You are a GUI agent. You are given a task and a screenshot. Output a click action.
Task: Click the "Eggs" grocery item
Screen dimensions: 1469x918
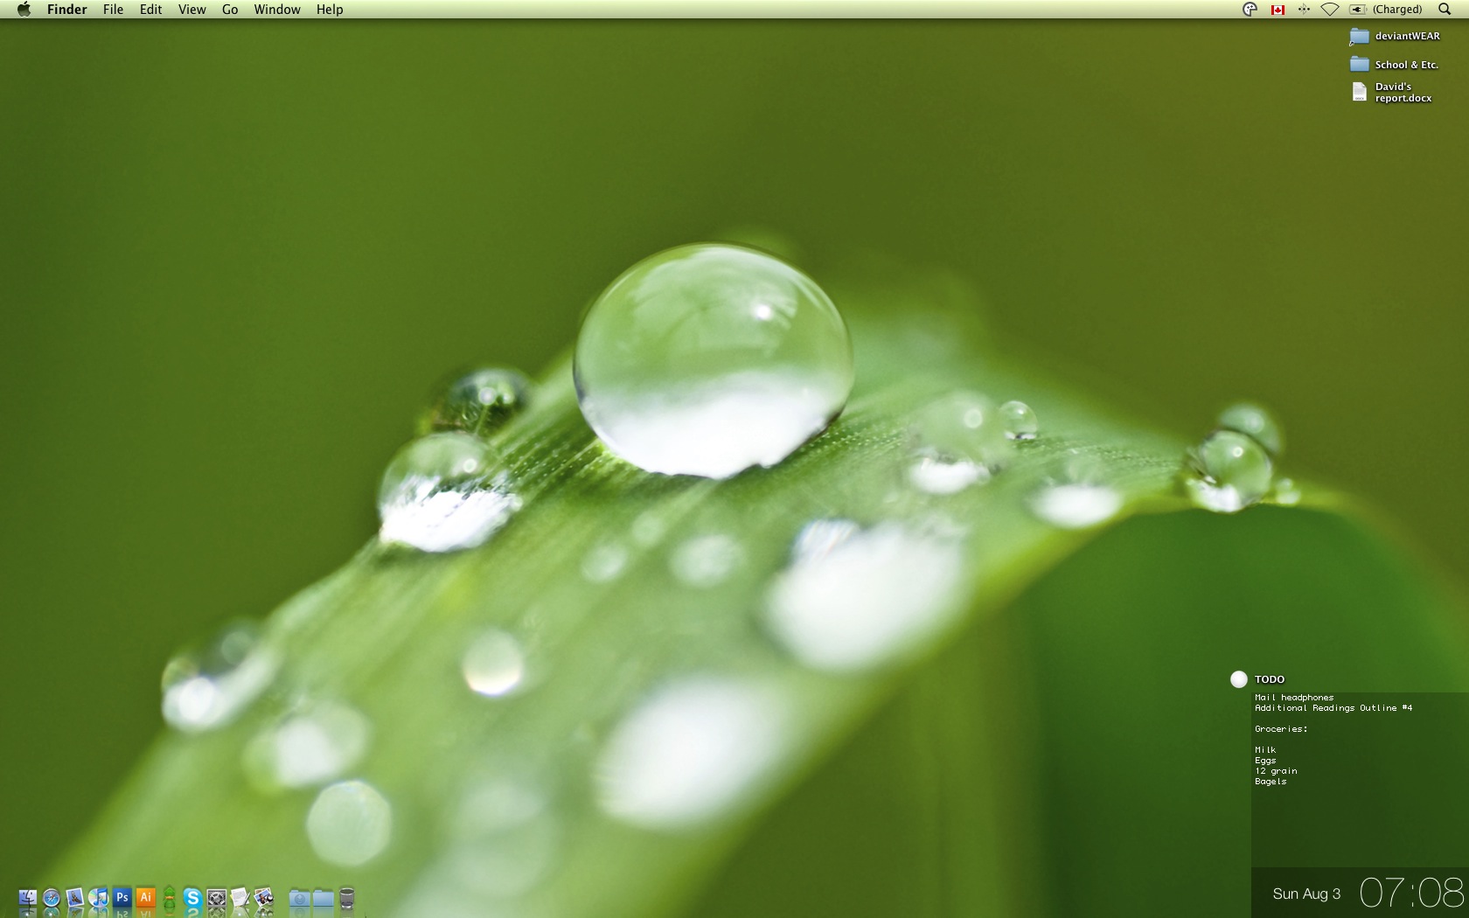click(1265, 761)
